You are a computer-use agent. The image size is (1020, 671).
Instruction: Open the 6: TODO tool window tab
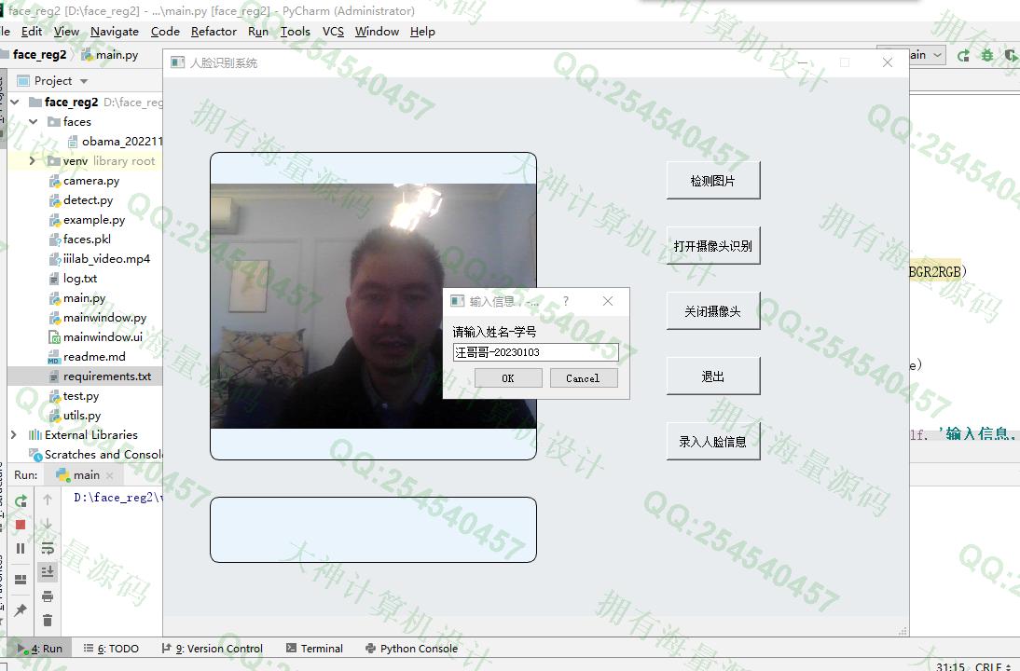click(111, 649)
